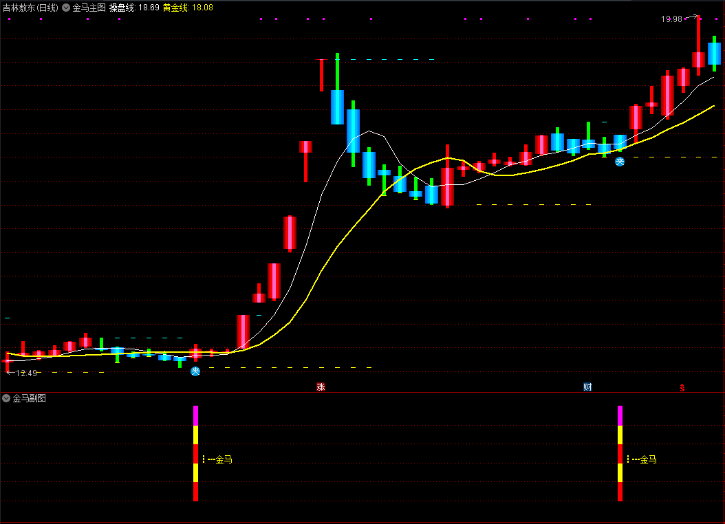Click the blue 财 financial info icon
Screen dimensions: 725x524
pos(587,386)
